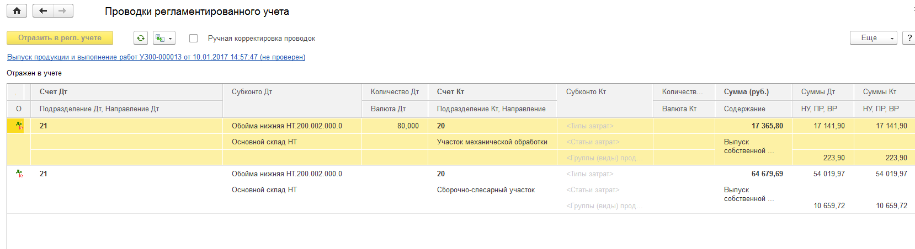The height and width of the screenshot is (249, 915).
Task: Click the Home icon button
Action: (17, 11)
